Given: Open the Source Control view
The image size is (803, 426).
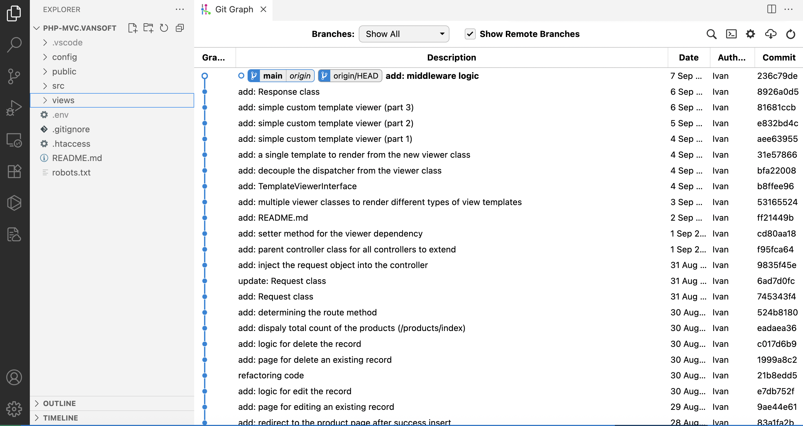Looking at the screenshot, I should (x=14, y=76).
